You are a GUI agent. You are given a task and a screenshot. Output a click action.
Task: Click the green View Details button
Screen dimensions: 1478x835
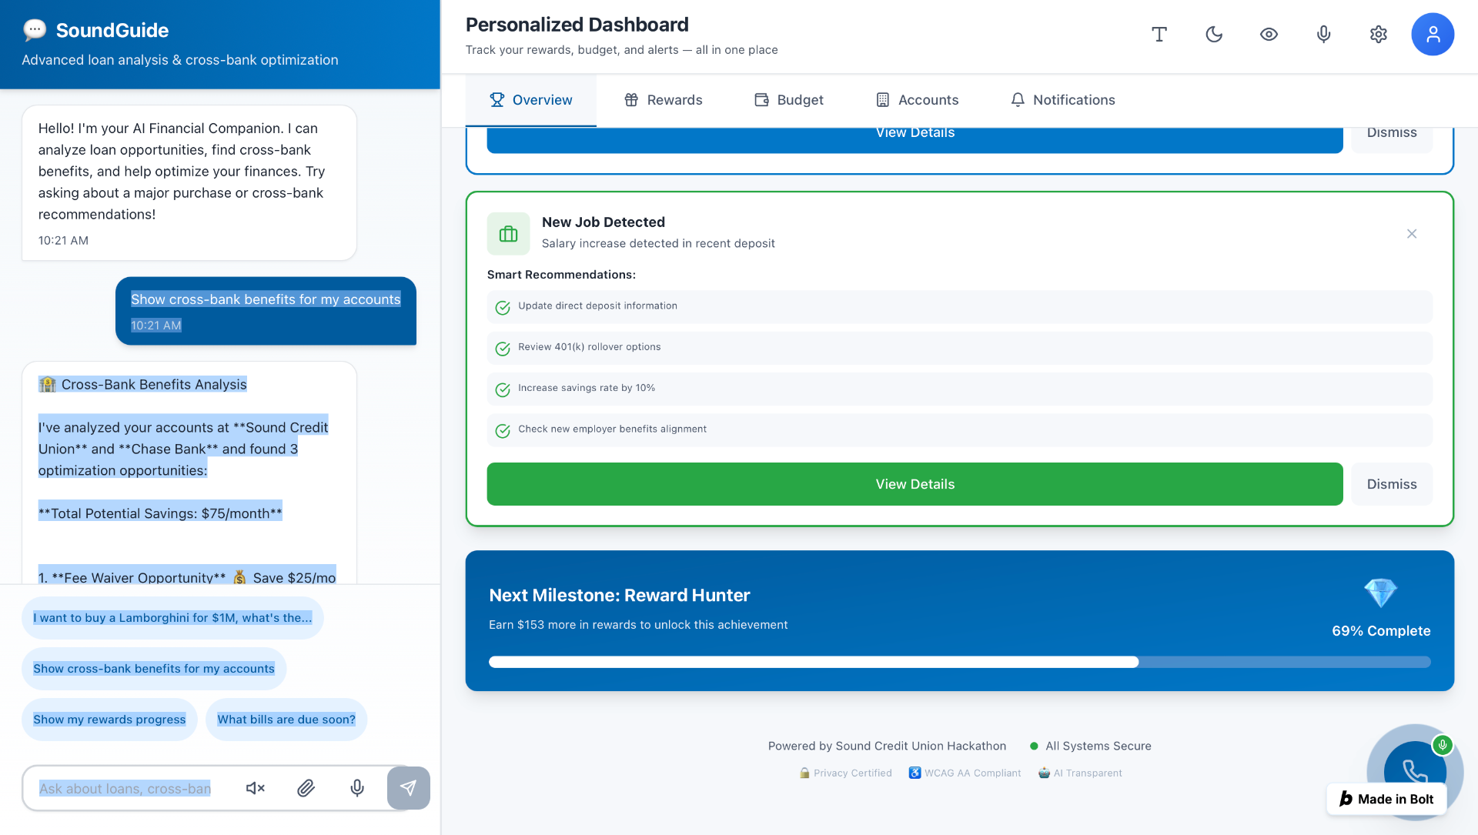click(915, 484)
